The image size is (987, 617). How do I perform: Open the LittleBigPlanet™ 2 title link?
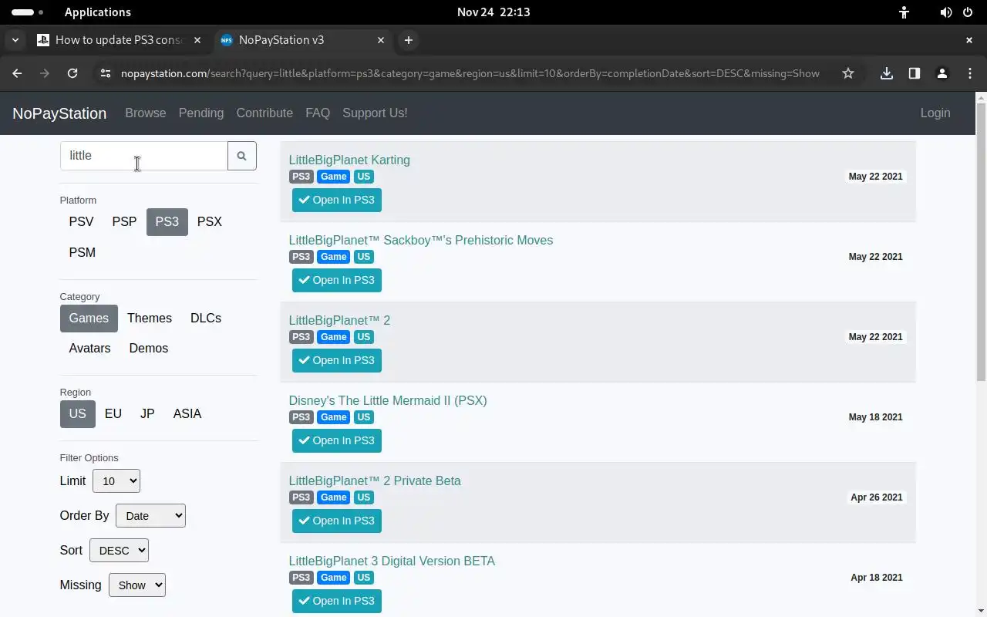click(339, 320)
